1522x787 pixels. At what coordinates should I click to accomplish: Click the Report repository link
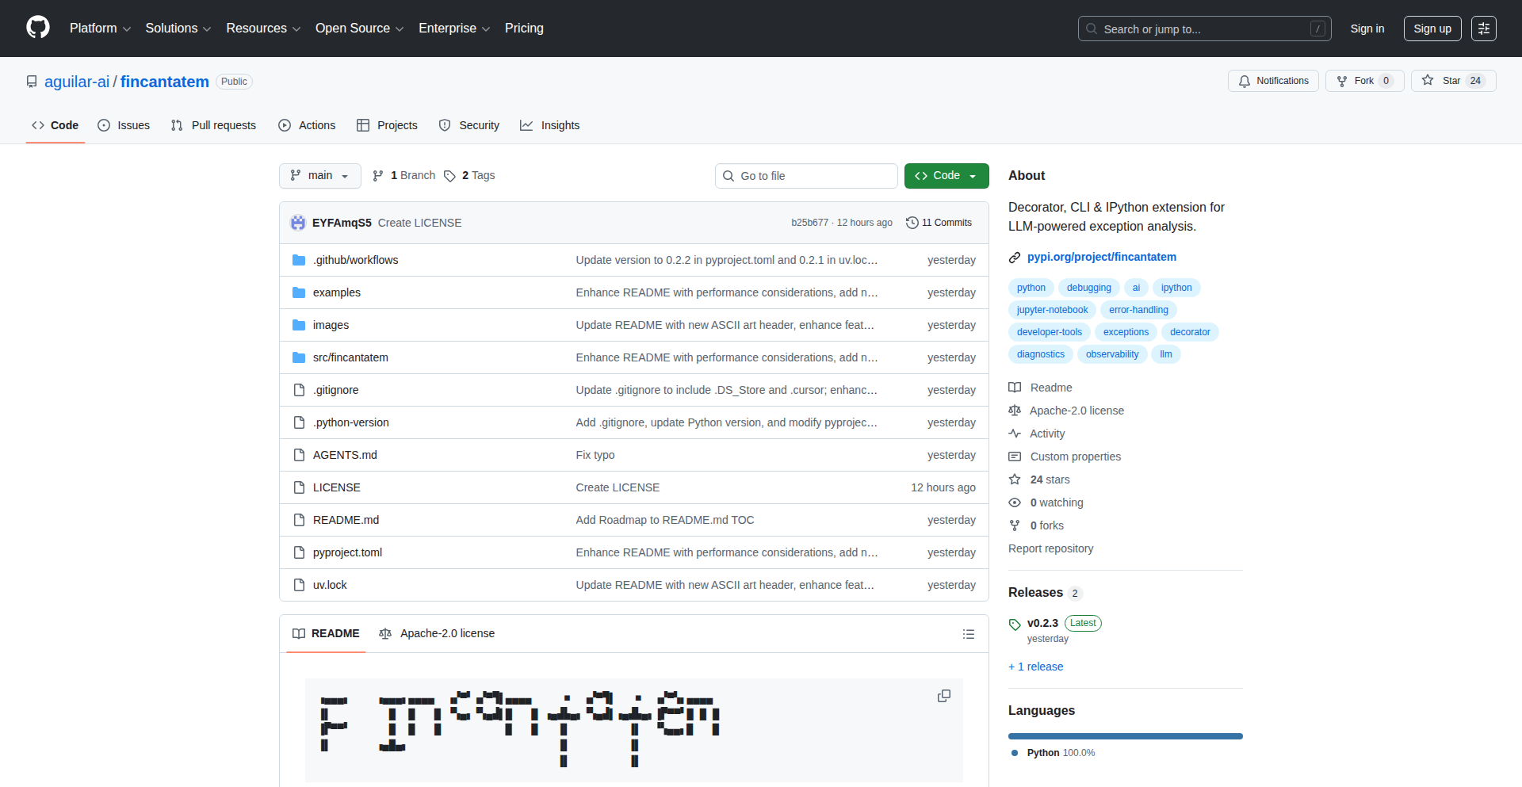pyautogui.click(x=1050, y=548)
